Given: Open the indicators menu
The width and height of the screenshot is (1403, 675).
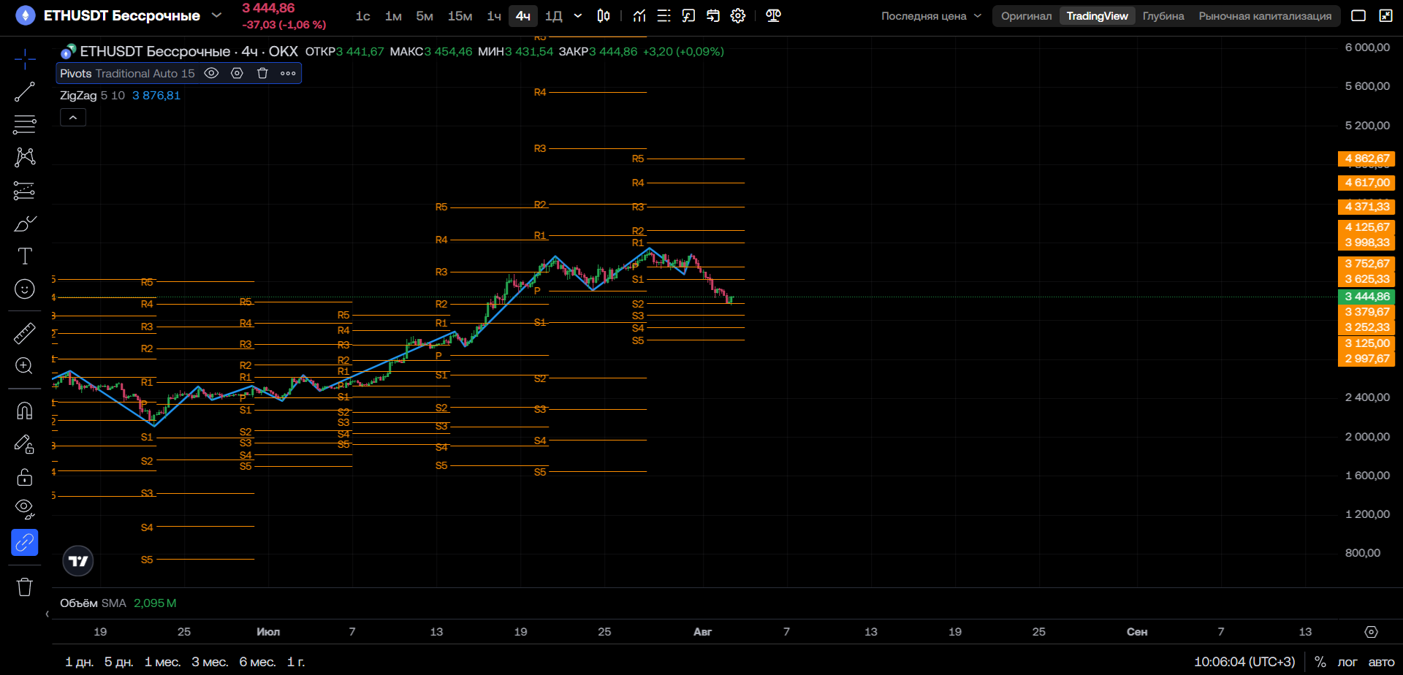Looking at the screenshot, I should point(639,16).
